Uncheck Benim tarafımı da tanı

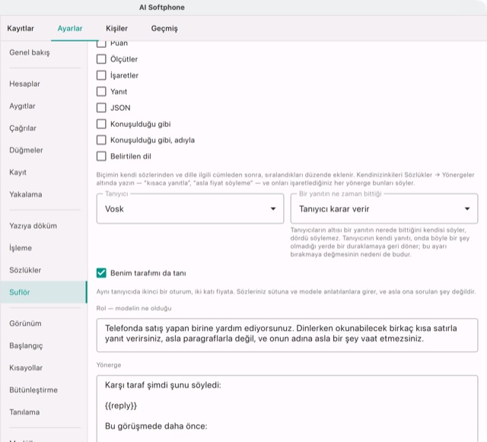pyautogui.click(x=101, y=273)
